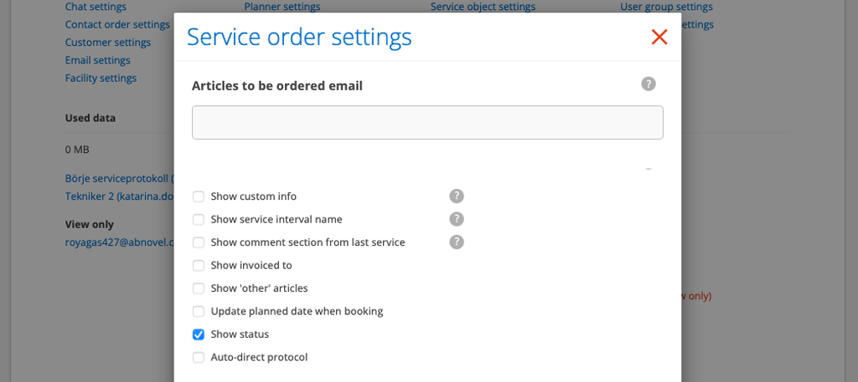Enable Show custom info checkbox
Screen dimensions: 858x382
click(199, 196)
